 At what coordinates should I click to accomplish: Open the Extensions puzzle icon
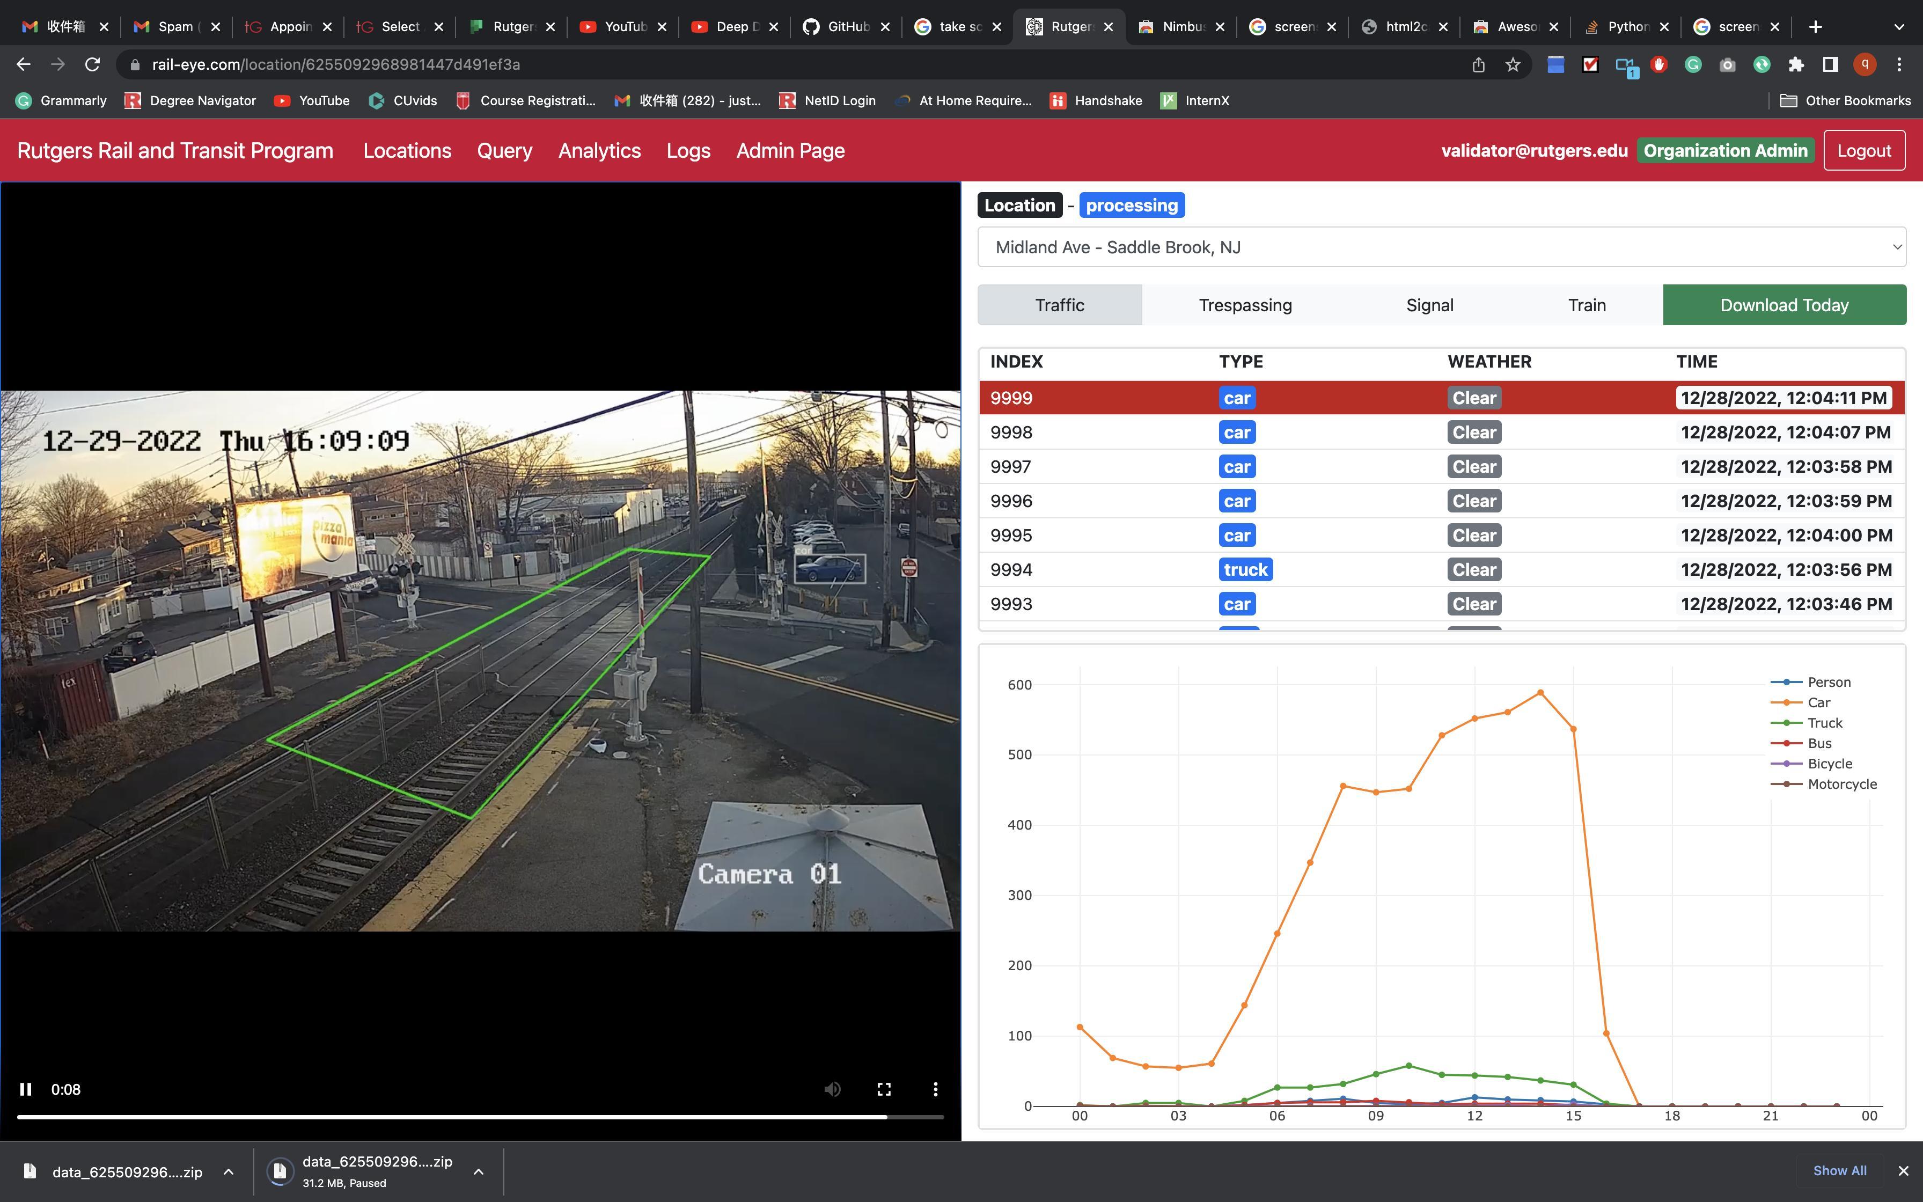[x=1796, y=64]
